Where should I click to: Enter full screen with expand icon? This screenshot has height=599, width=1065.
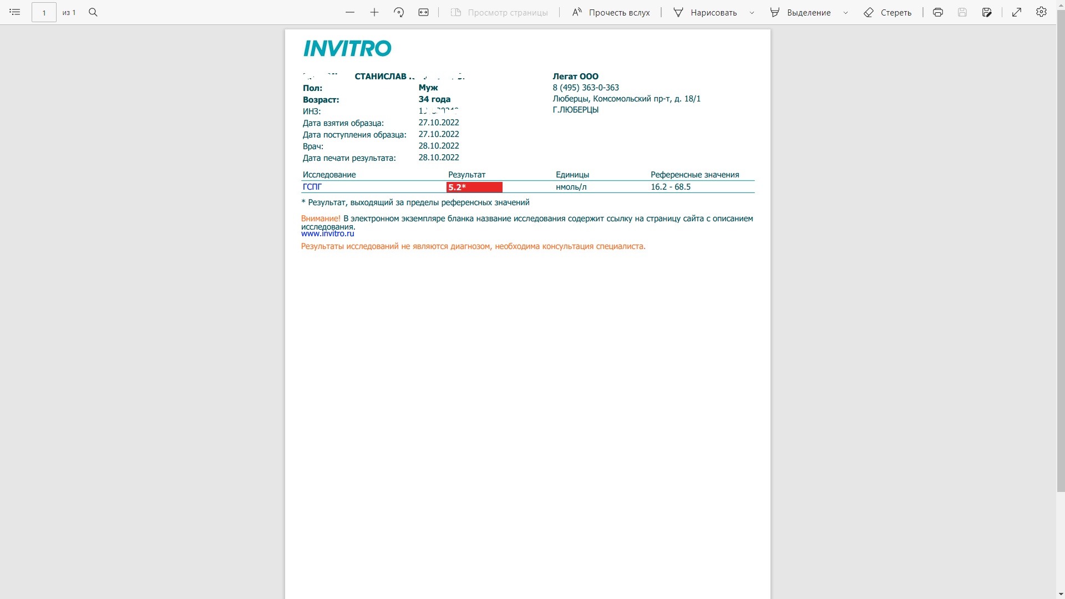click(x=1017, y=12)
